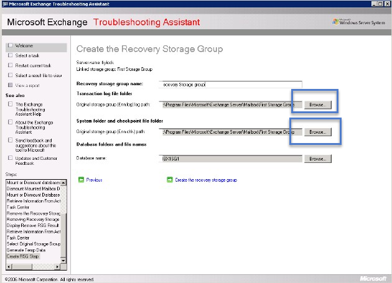This screenshot has width=392, height=283.
Task: Browse for the Database name path
Action: click(x=318, y=159)
